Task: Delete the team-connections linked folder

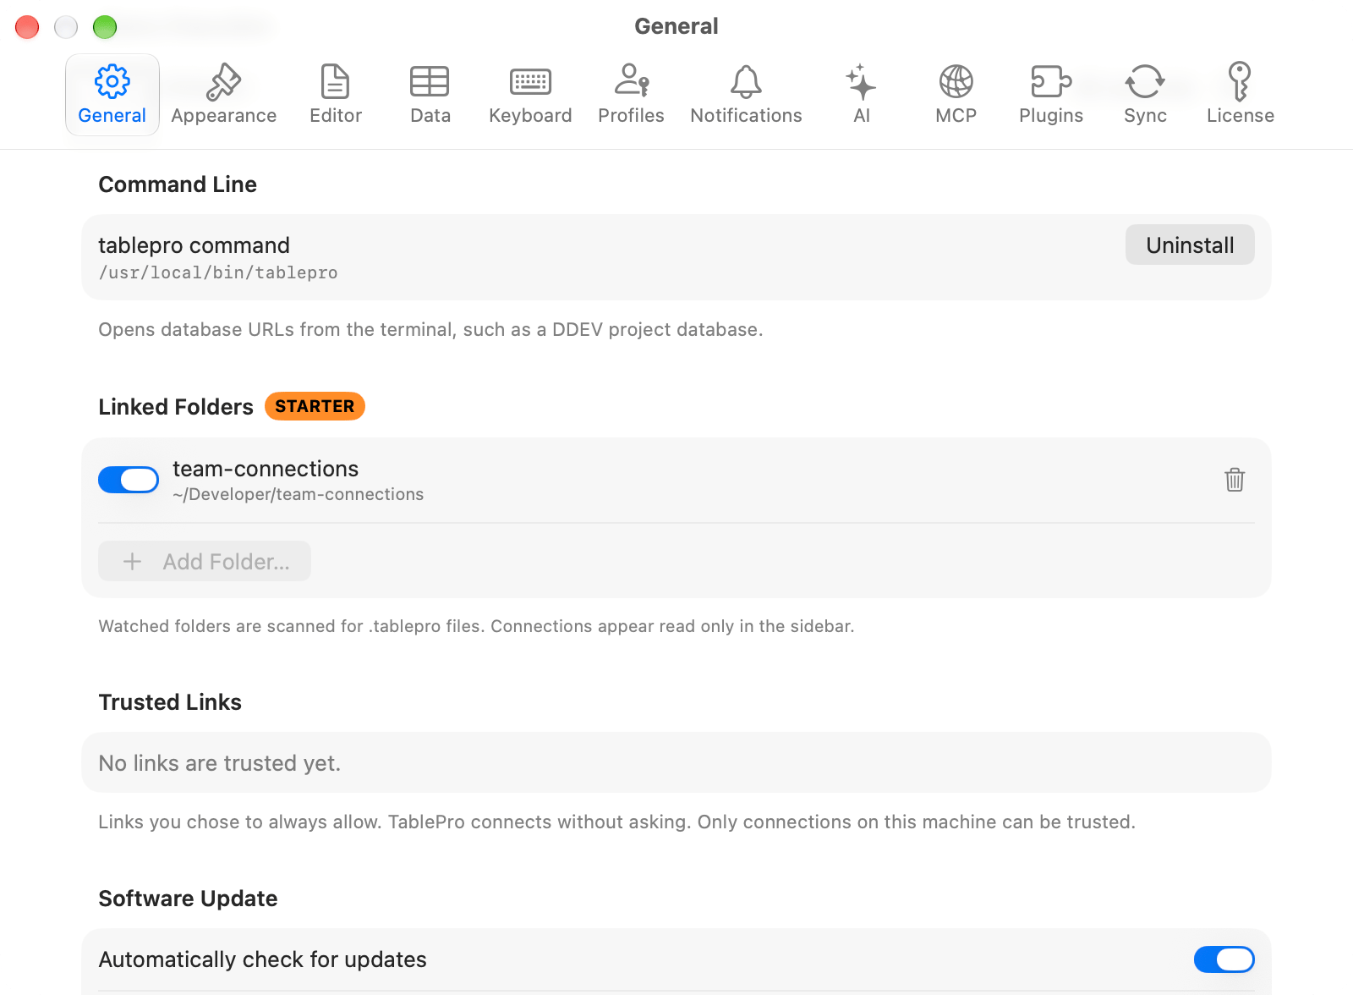Action: 1235,480
